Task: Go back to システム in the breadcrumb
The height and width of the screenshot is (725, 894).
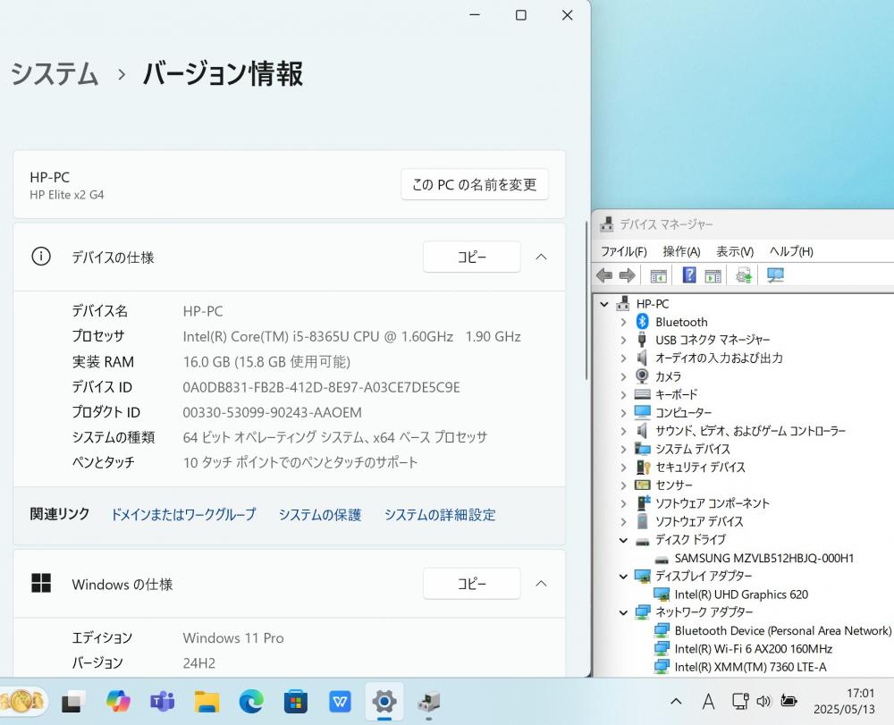Action: click(55, 74)
